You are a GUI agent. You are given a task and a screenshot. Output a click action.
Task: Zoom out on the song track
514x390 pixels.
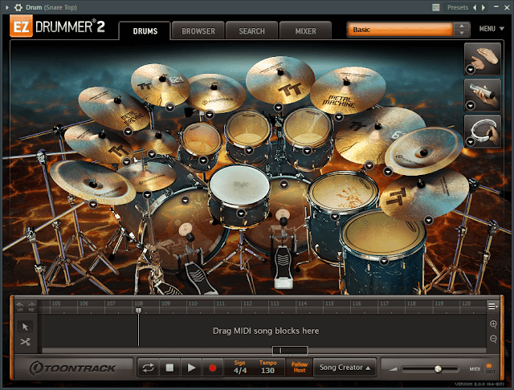[x=493, y=339]
